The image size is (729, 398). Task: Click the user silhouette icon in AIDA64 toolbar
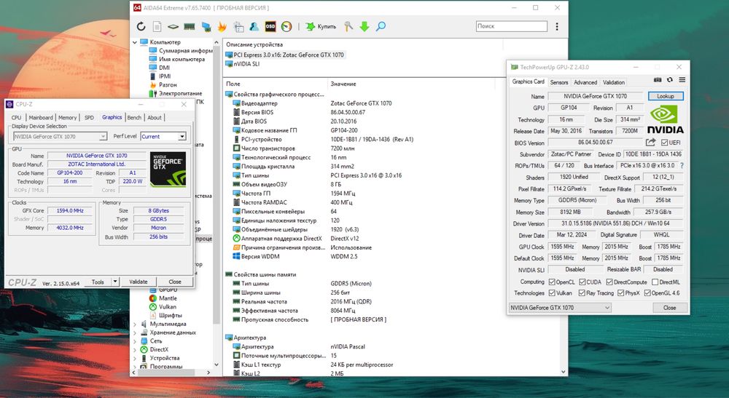254,26
